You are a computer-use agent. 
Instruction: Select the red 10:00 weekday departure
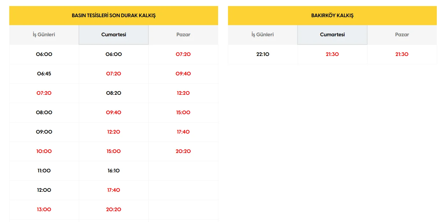click(44, 151)
